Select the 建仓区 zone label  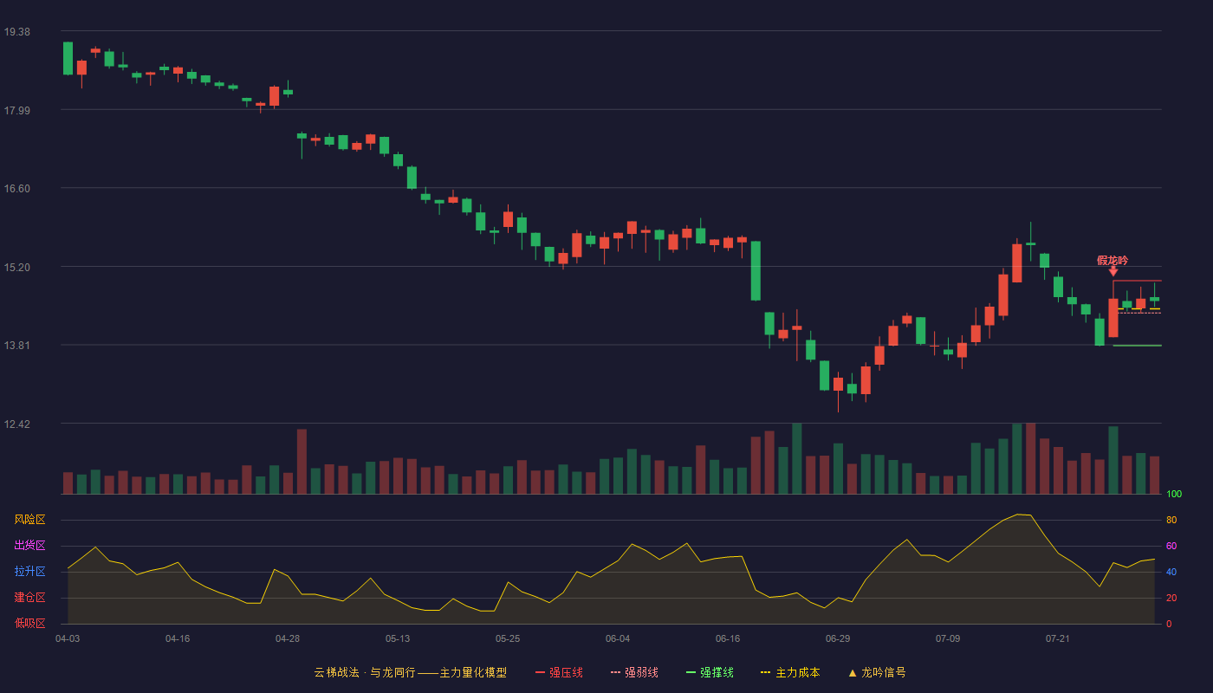tap(29, 598)
